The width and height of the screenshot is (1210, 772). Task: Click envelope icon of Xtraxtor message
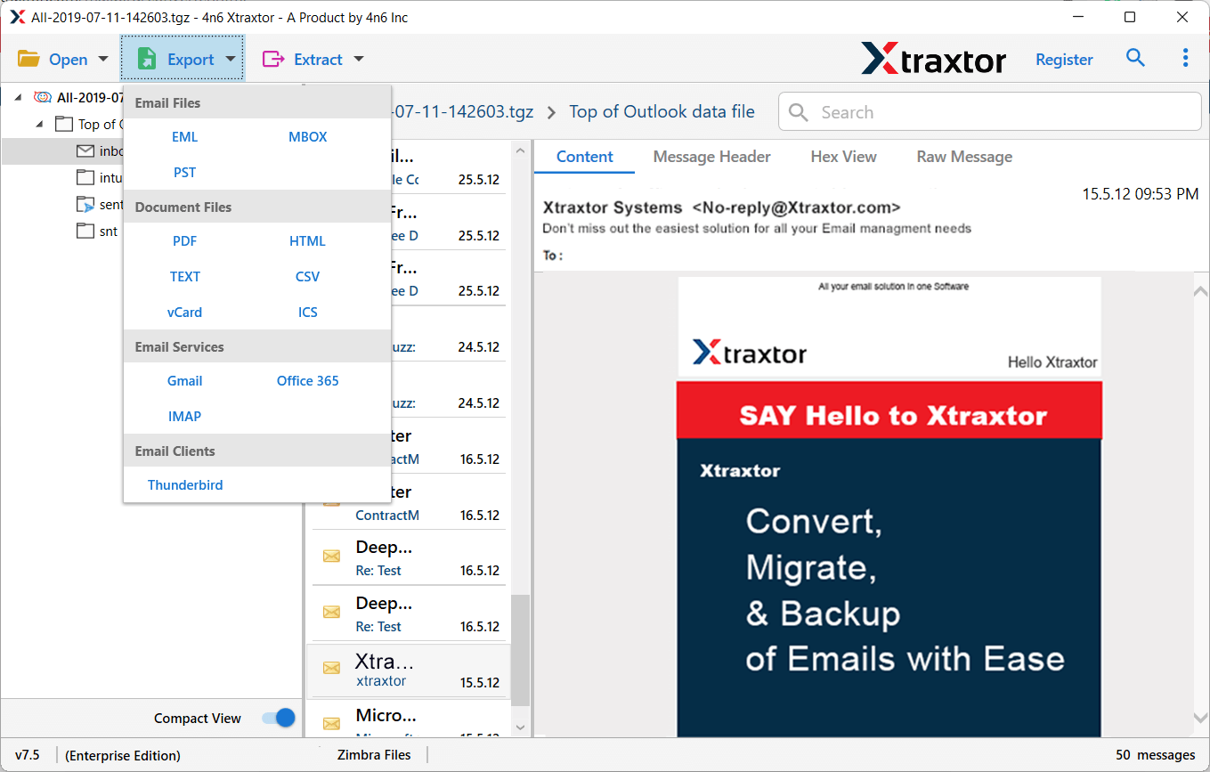(x=331, y=668)
